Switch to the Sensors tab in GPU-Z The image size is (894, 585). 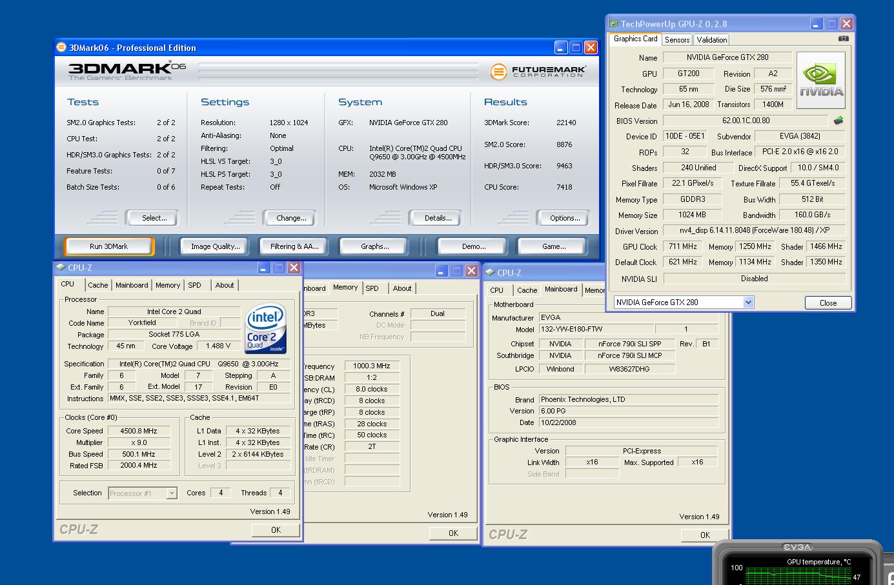point(677,39)
